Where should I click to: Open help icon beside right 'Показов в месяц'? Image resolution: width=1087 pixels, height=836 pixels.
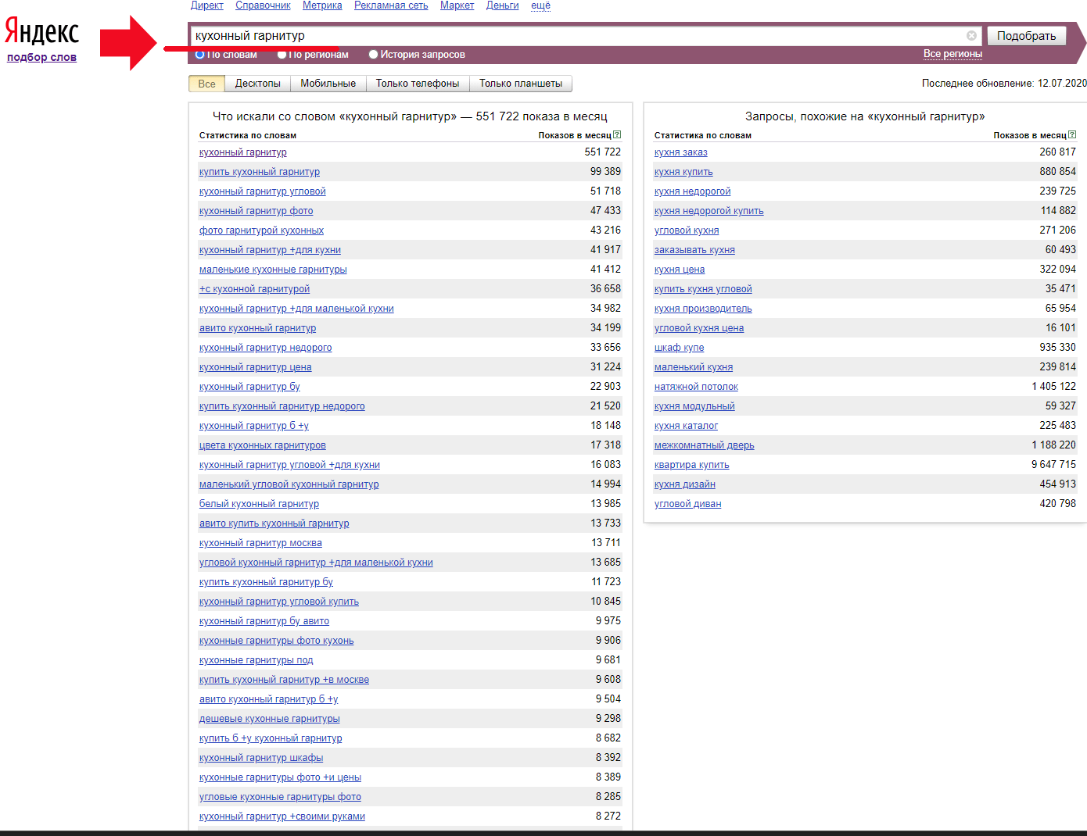click(1072, 134)
